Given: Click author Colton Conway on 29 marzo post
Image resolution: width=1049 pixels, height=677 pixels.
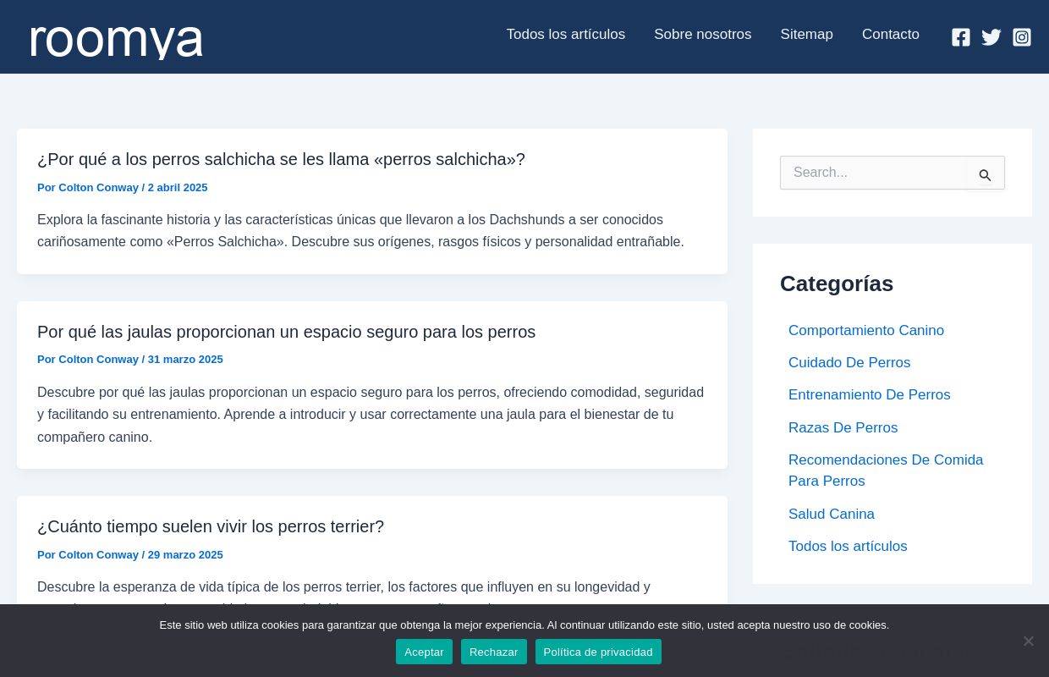Looking at the screenshot, I should (x=99, y=555).
